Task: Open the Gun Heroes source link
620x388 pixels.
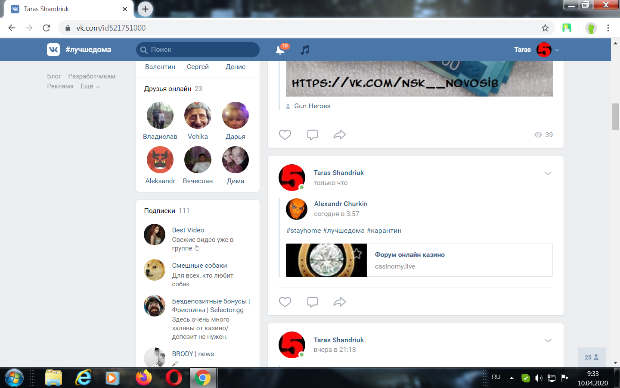Action: click(313, 106)
